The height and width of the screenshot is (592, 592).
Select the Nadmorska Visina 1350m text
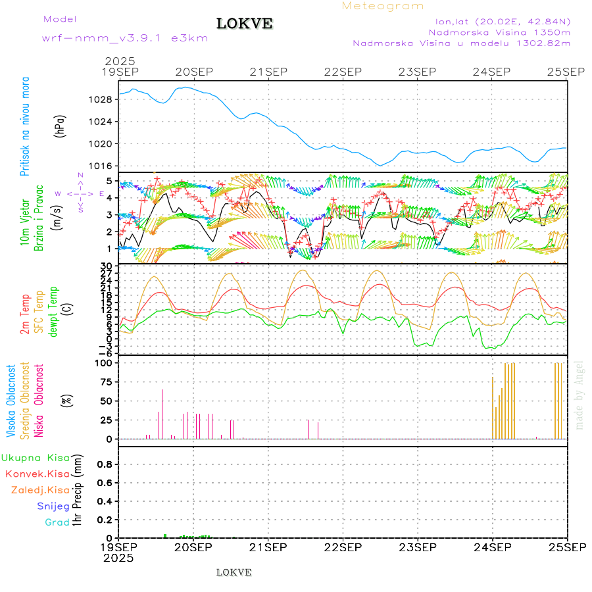point(499,32)
